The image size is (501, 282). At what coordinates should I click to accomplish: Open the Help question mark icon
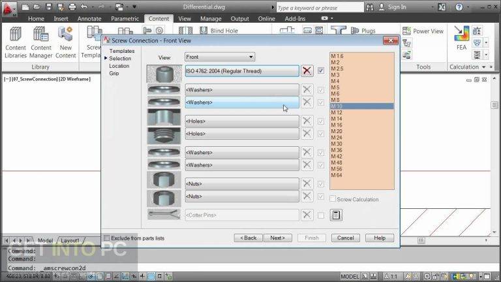coord(459,7)
